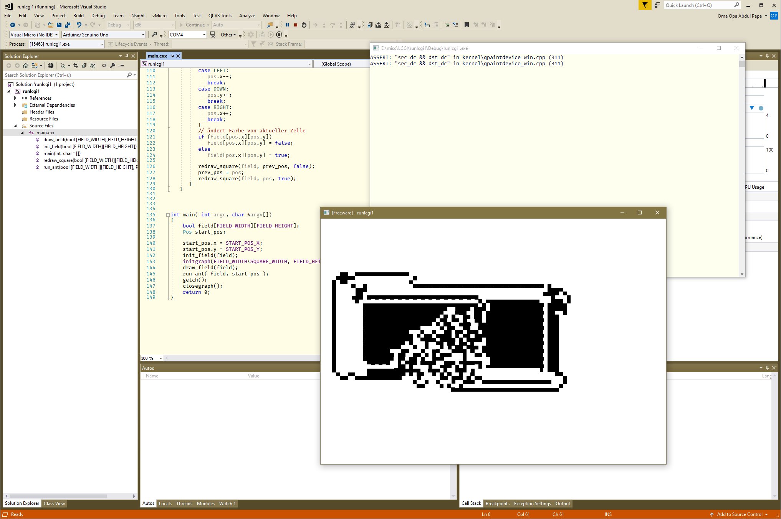
Task: Click Save All in toolbar
Action: tap(68, 25)
